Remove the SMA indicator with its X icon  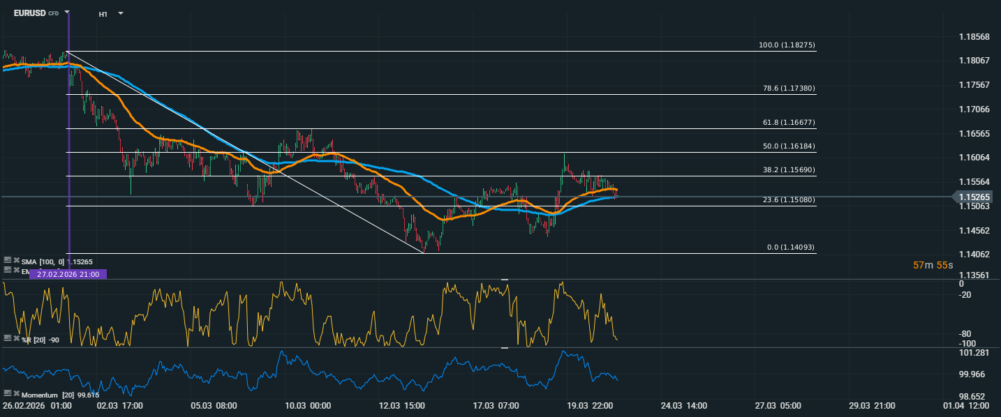15,260
